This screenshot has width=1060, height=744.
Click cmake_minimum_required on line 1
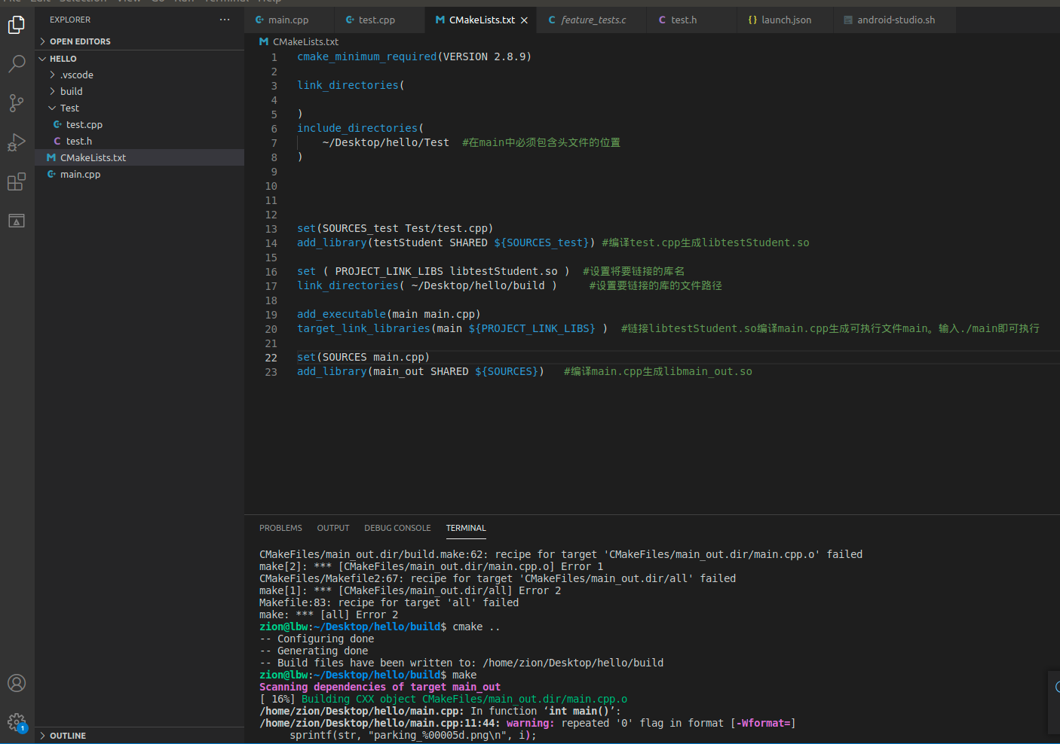(366, 56)
